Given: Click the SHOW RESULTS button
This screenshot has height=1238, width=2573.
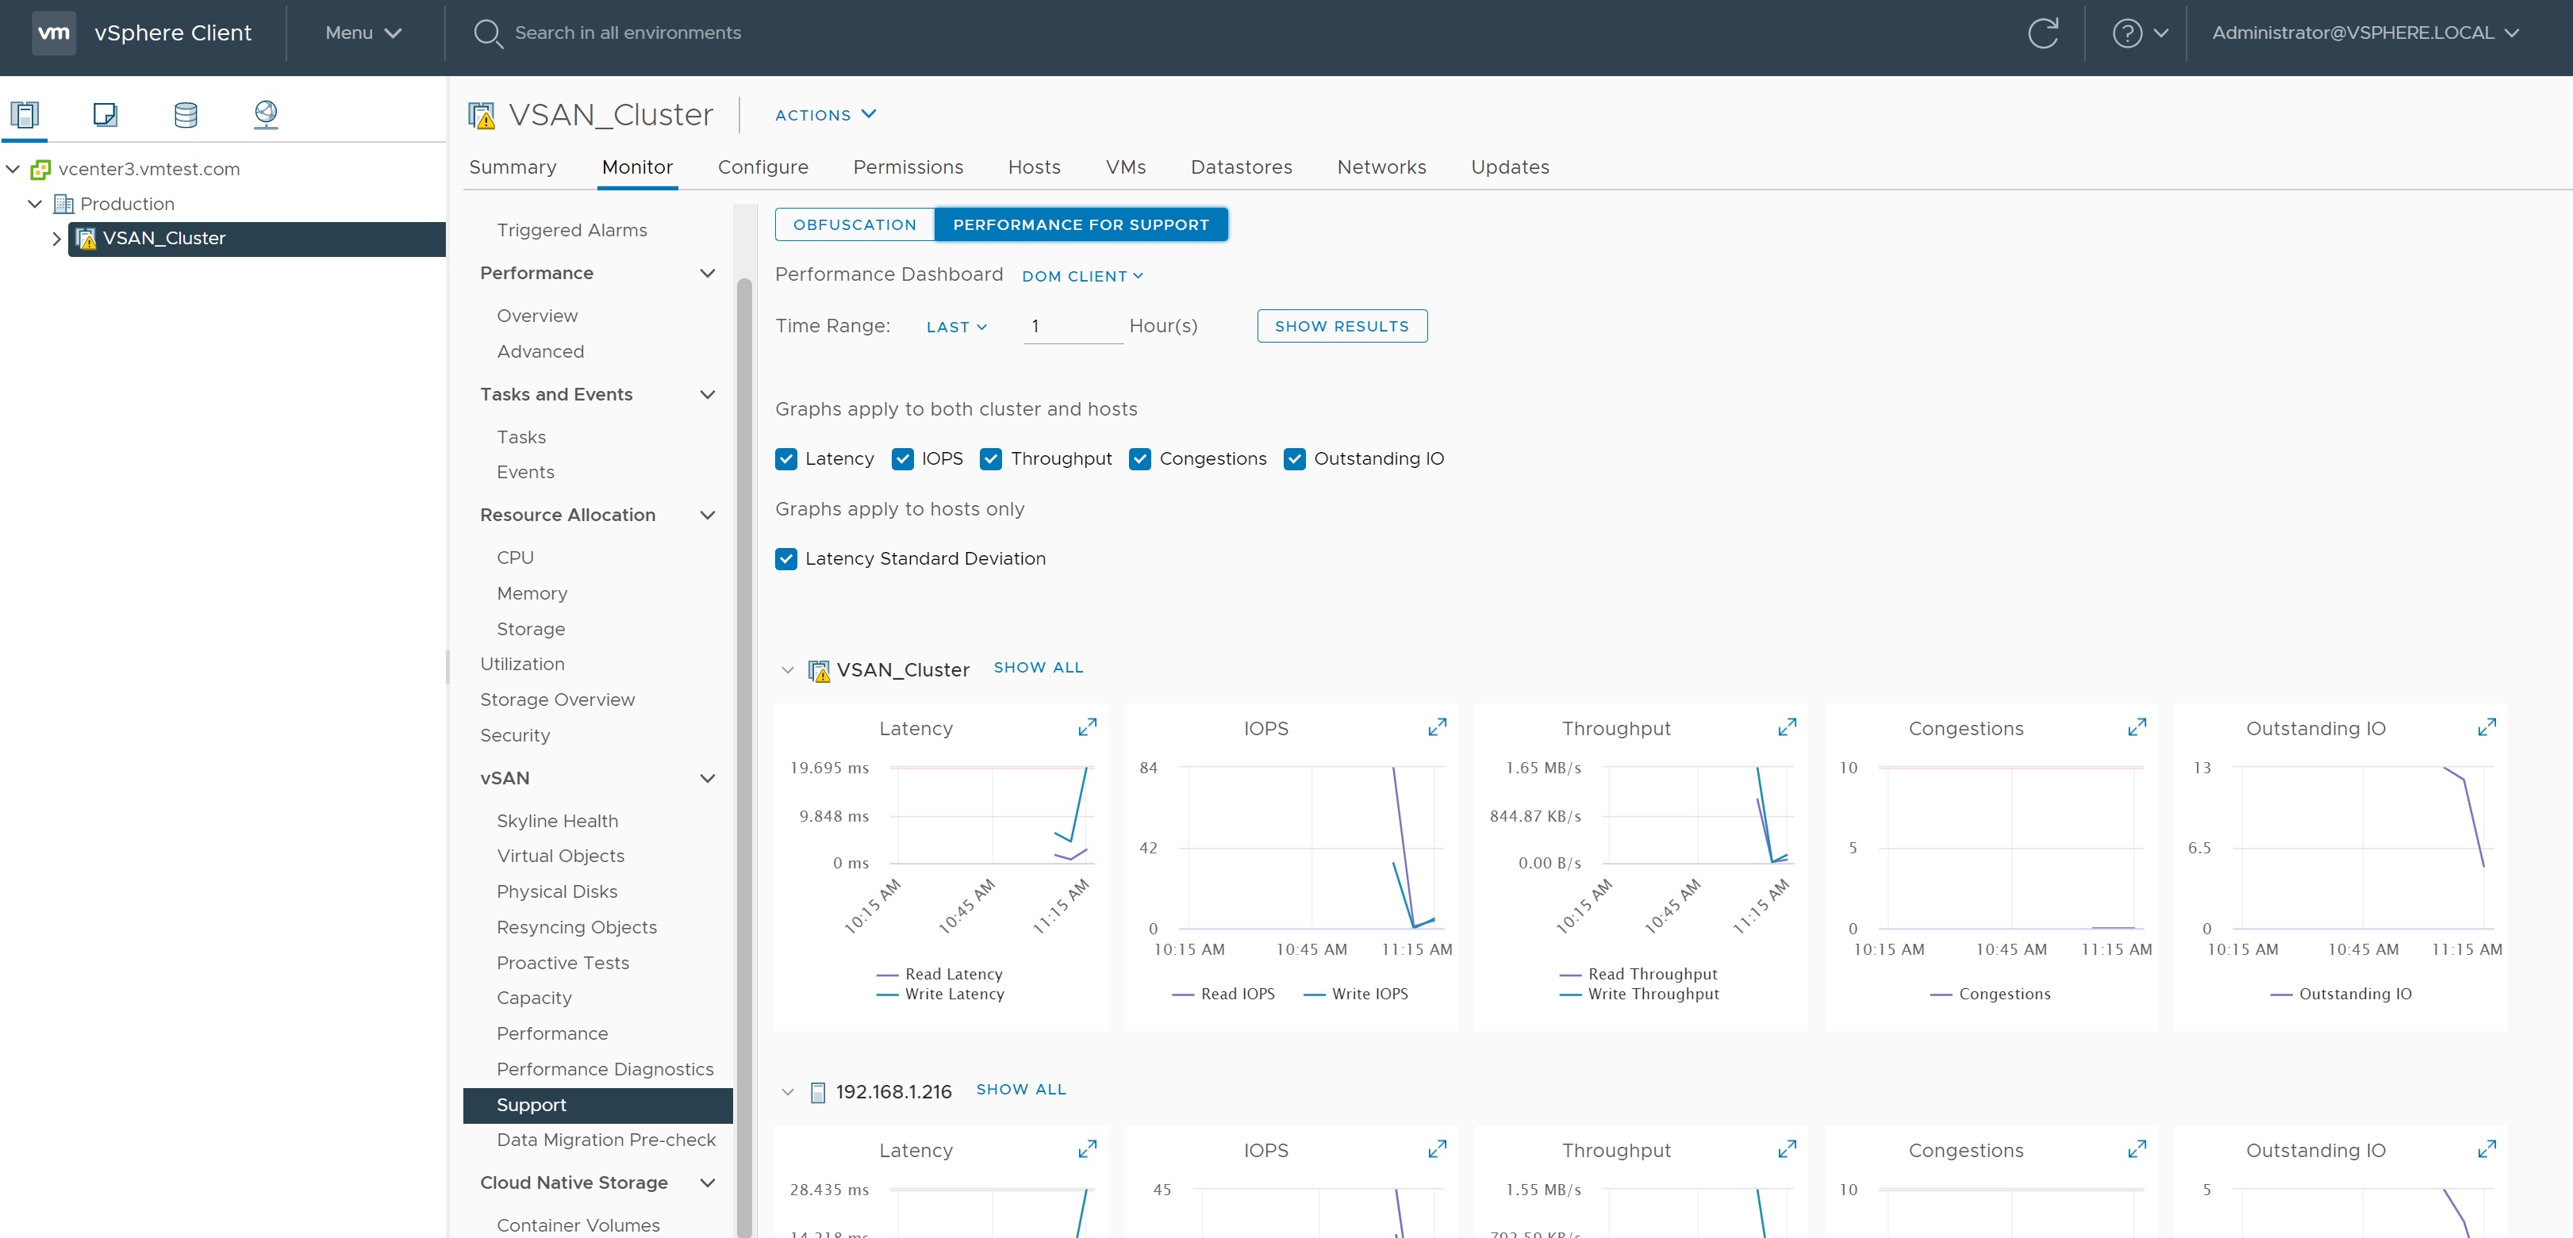Looking at the screenshot, I should tap(1342, 327).
